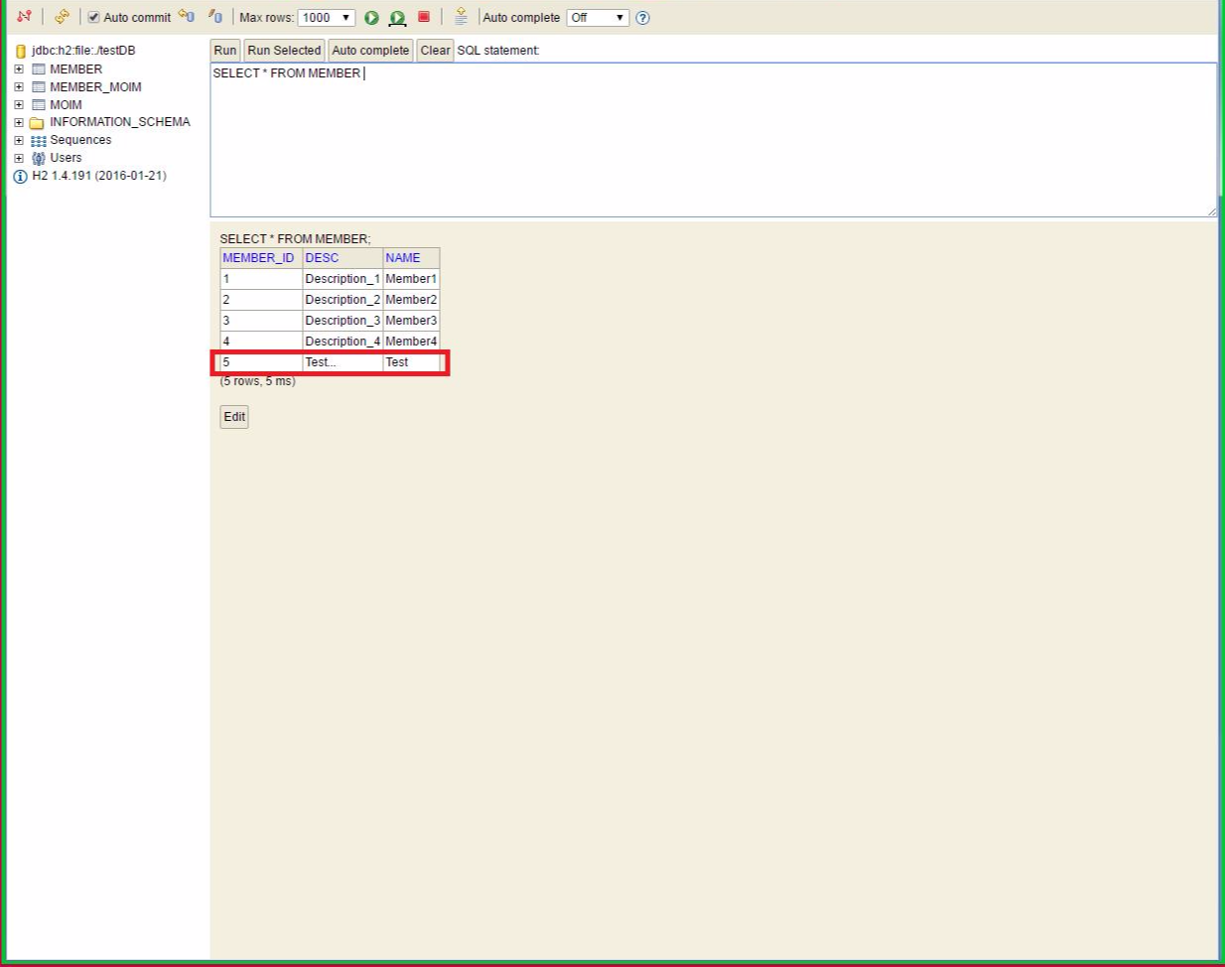Screen dimensions: 1225x967
Task: Open the Max rows dropdown
Action: [x=327, y=18]
